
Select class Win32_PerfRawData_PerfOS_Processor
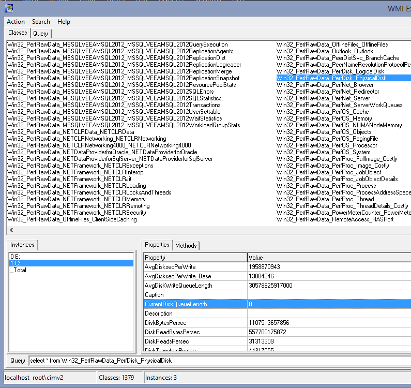327,145
